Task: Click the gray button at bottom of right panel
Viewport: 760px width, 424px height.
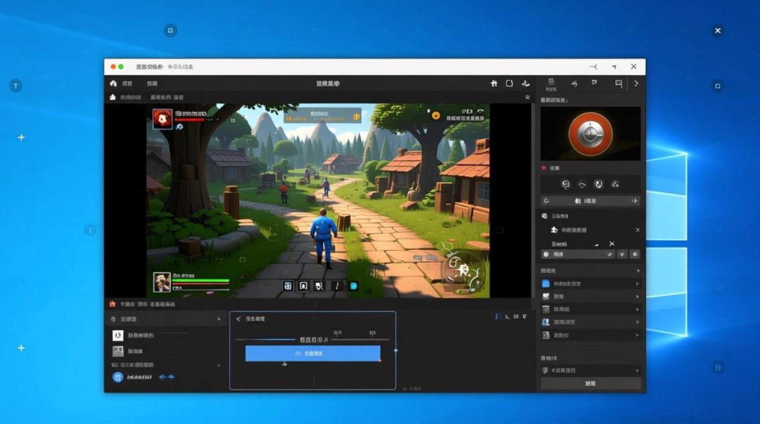Action: coord(590,383)
